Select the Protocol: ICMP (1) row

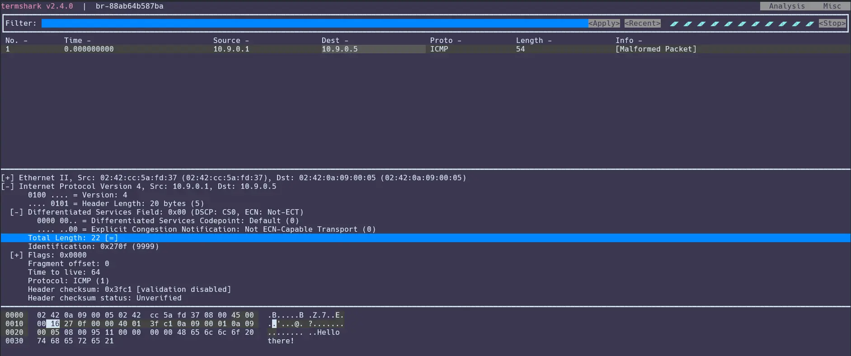pos(68,281)
